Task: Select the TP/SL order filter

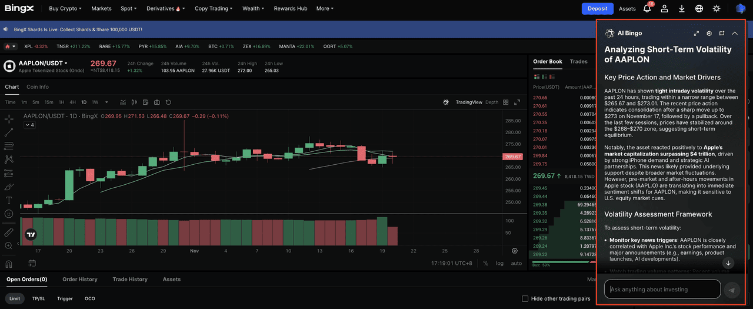Action: click(x=38, y=299)
